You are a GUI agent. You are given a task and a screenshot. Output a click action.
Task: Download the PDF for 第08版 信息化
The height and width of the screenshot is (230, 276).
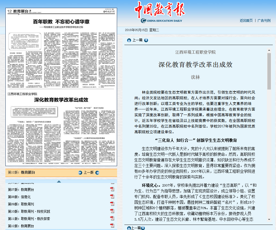point(112,196)
